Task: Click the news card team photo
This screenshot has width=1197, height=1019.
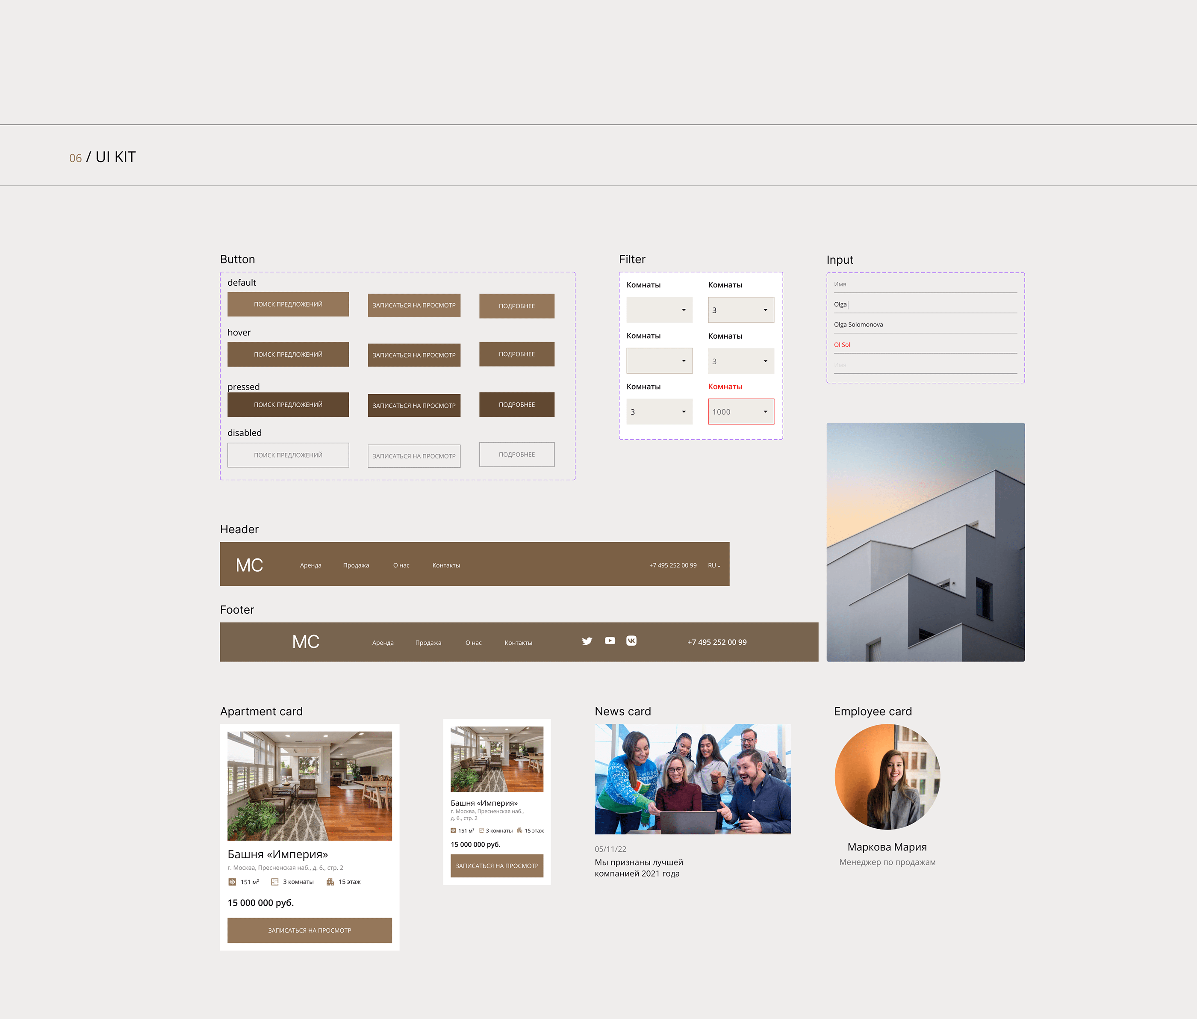Action: coord(692,779)
